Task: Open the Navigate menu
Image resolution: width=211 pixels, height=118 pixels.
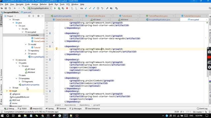Action: click(x=20, y=4)
